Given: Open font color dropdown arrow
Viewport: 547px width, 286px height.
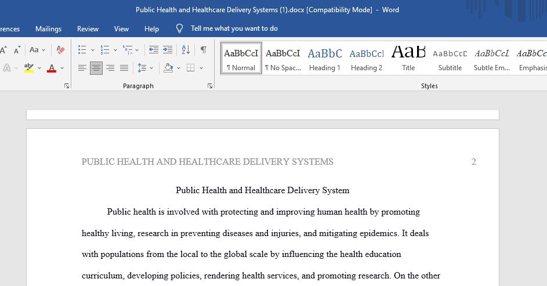Looking at the screenshot, I should coord(62,68).
